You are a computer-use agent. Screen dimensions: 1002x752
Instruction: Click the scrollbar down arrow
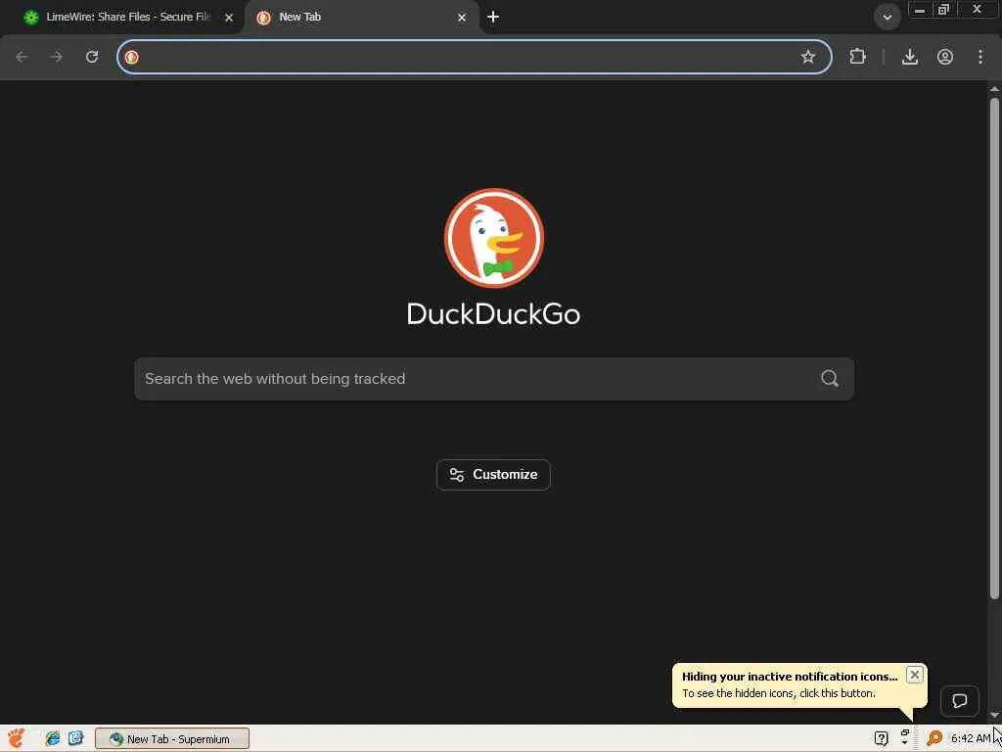tap(994, 716)
